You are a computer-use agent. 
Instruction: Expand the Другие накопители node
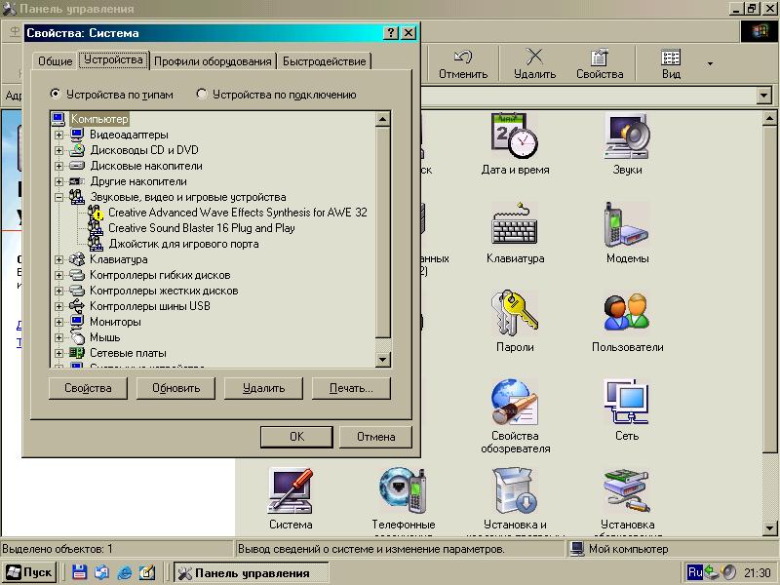point(58,181)
